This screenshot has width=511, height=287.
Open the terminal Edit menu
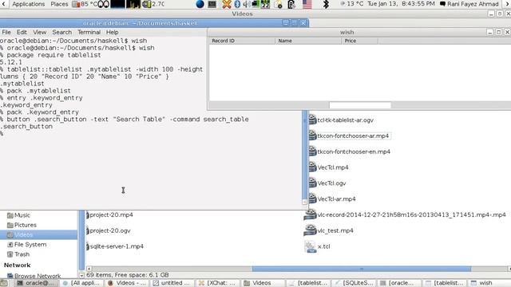[22, 32]
